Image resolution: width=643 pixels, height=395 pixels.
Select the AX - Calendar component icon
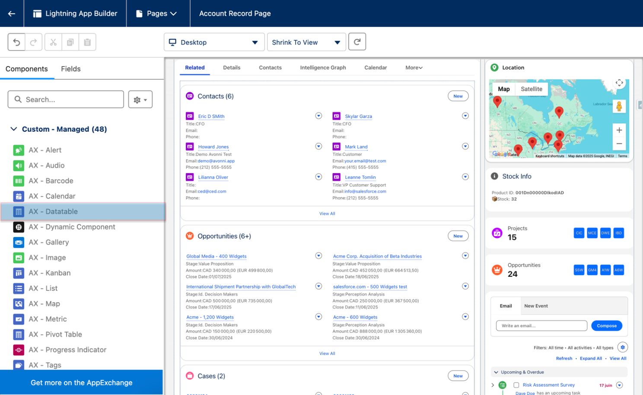click(x=19, y=196)
